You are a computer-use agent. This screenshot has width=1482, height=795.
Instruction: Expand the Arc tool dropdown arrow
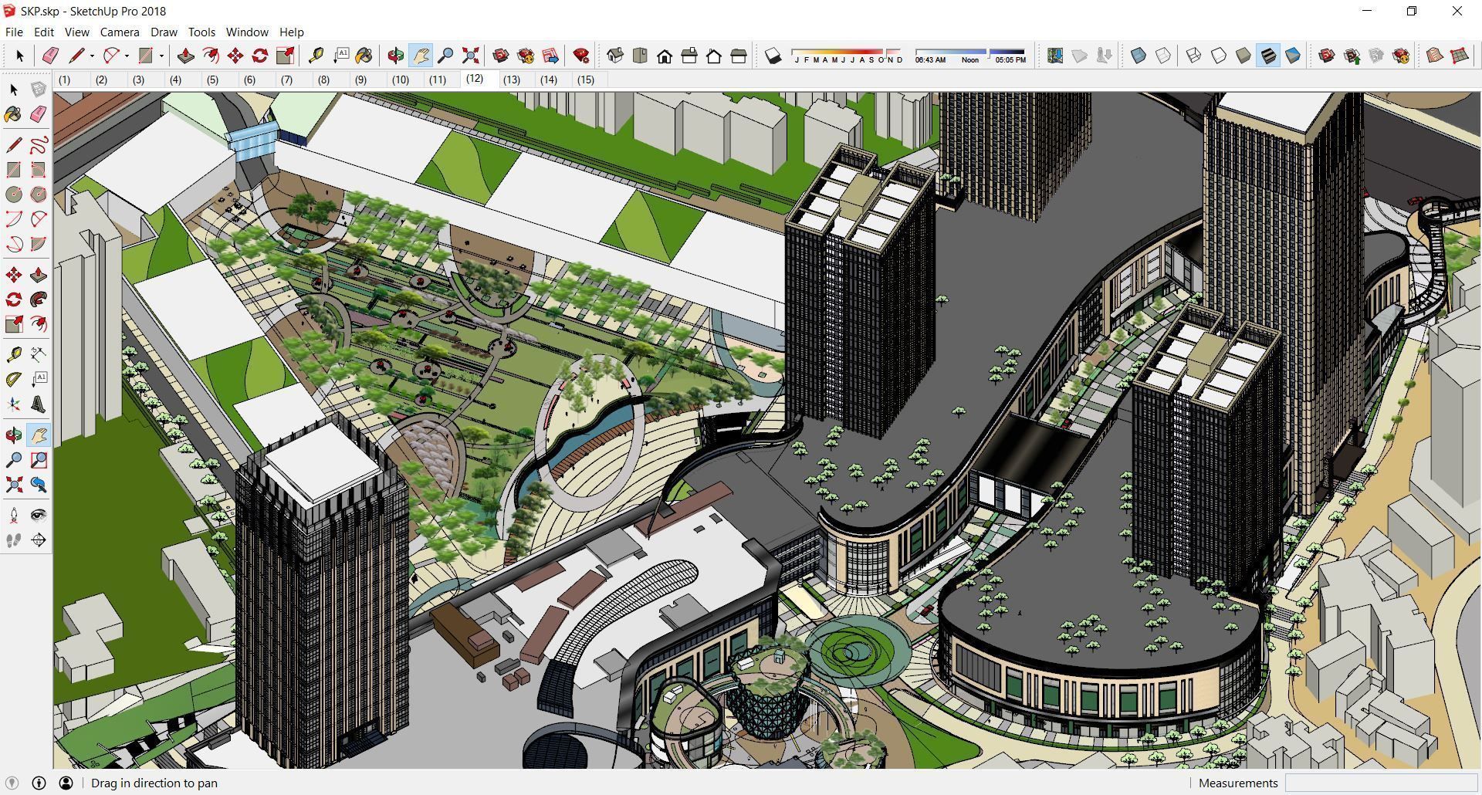click(x=127, y=56)
